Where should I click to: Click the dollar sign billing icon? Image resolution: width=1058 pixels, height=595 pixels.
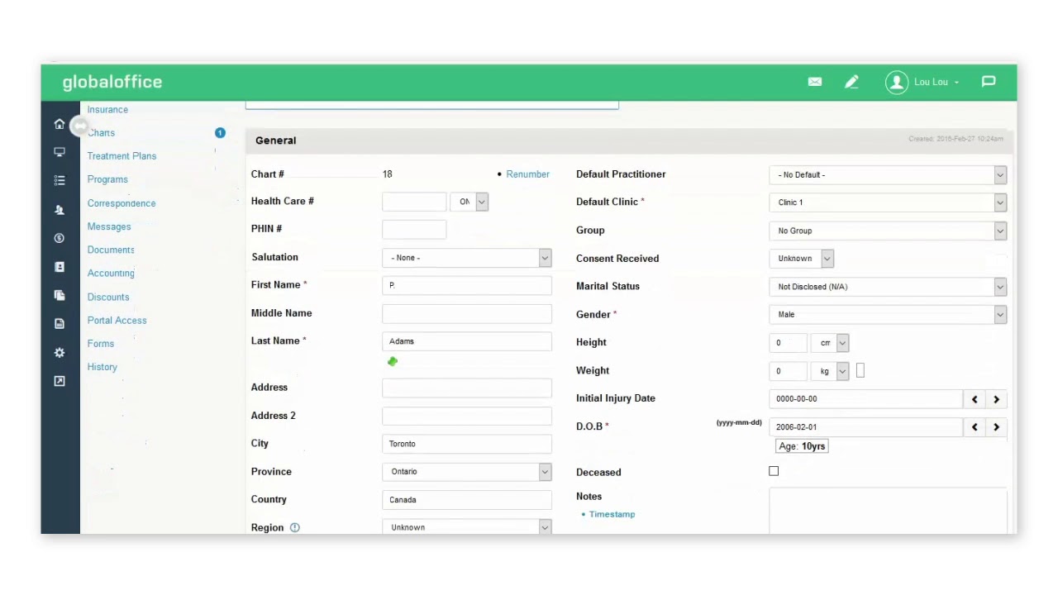tap(60, 238)
